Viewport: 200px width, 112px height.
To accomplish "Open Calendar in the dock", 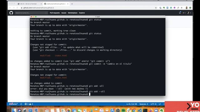I will click(47, 110).
